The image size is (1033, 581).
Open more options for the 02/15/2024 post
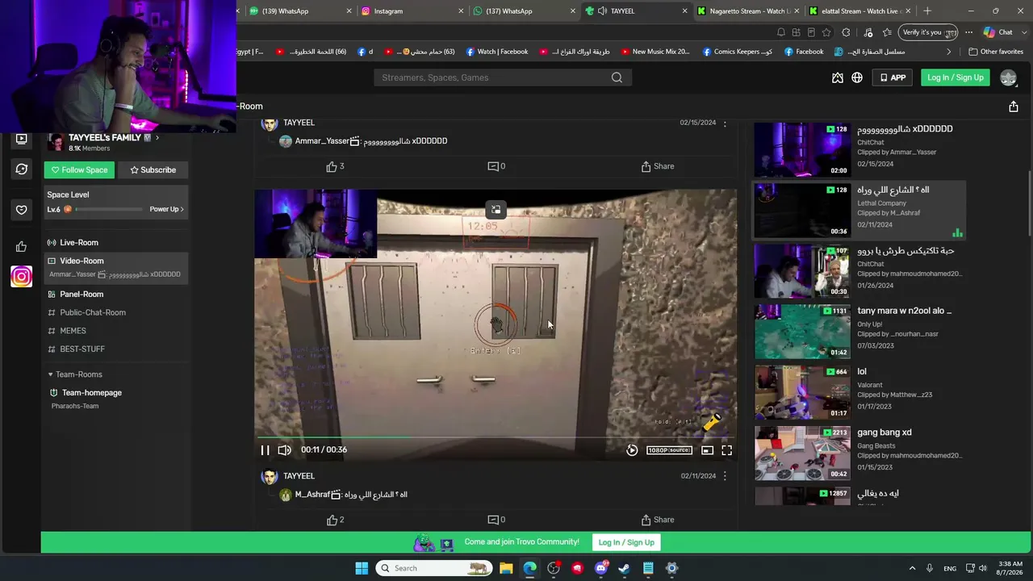725,123
